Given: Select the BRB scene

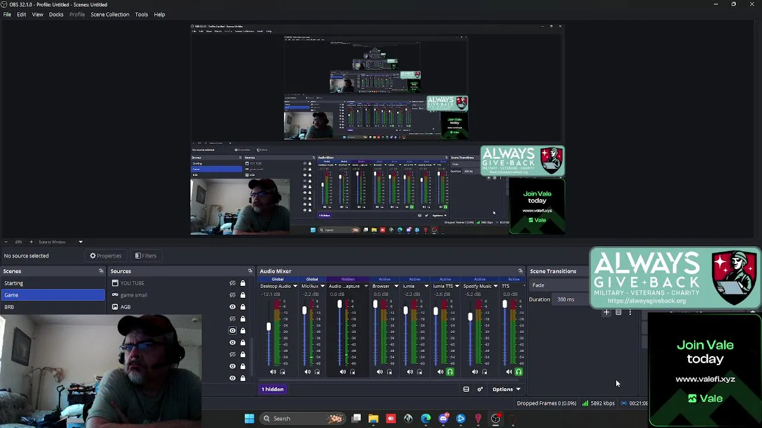Looking at the screenshot, I should pos(52,307).
